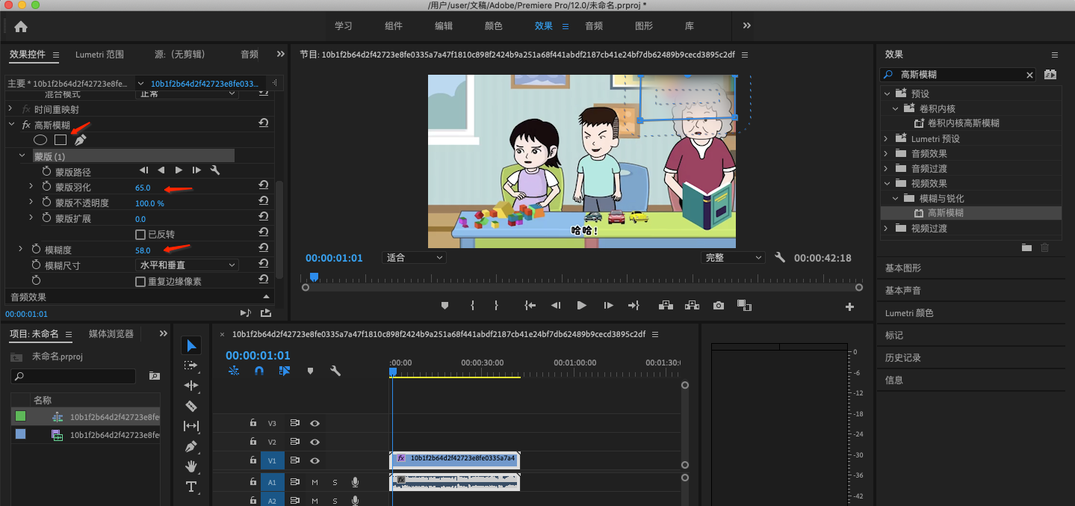The height and width of the screenshot is (506, 1075).
Task: Choose the Pen tool in the toolbox
Action: [191, 446]
